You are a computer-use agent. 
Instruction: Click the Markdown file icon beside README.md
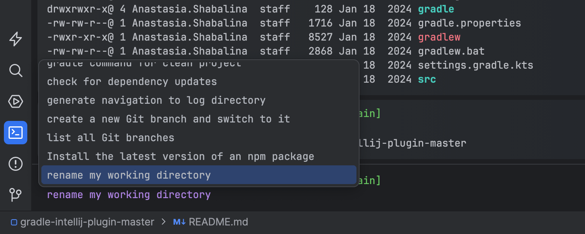pos(179,222)
